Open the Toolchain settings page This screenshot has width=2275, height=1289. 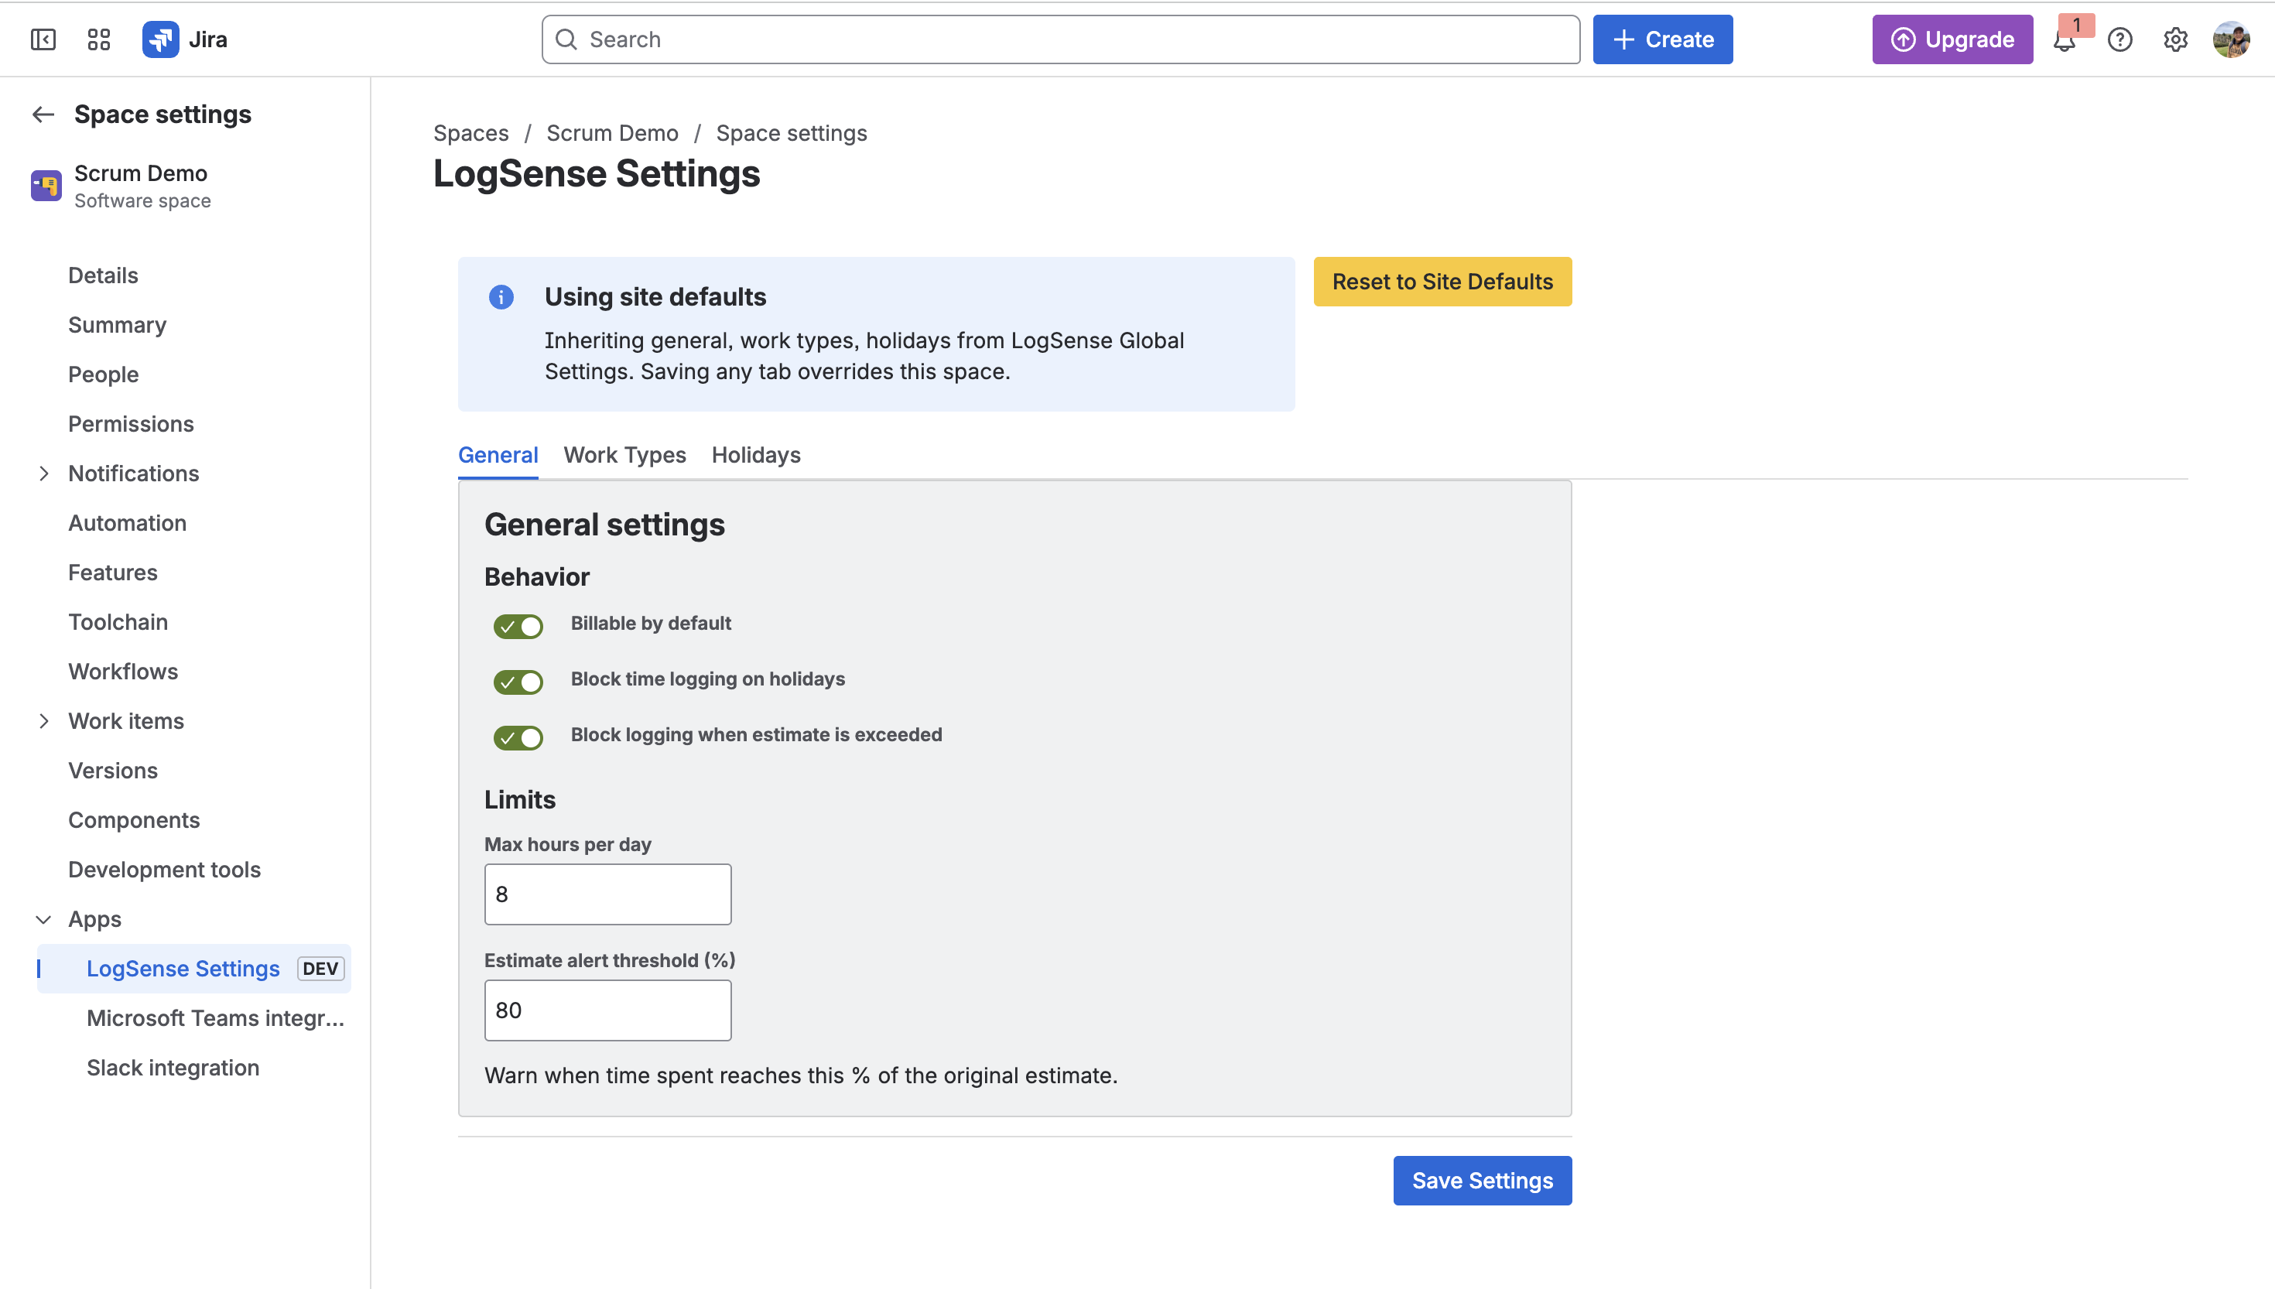(118, 622)
